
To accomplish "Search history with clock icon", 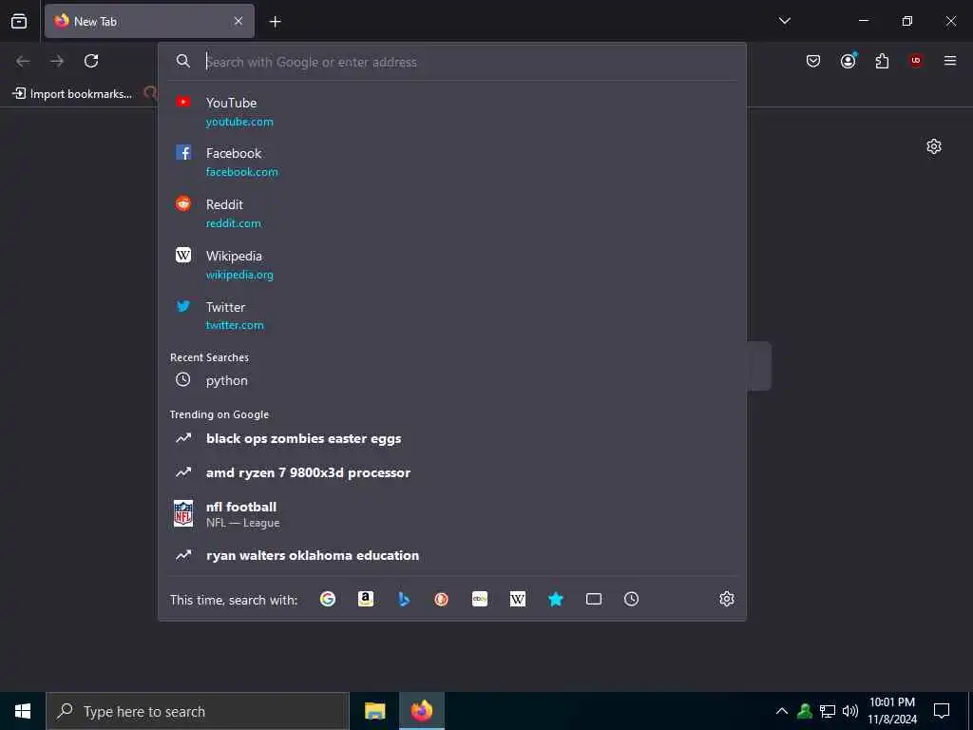I will (631, 599).
